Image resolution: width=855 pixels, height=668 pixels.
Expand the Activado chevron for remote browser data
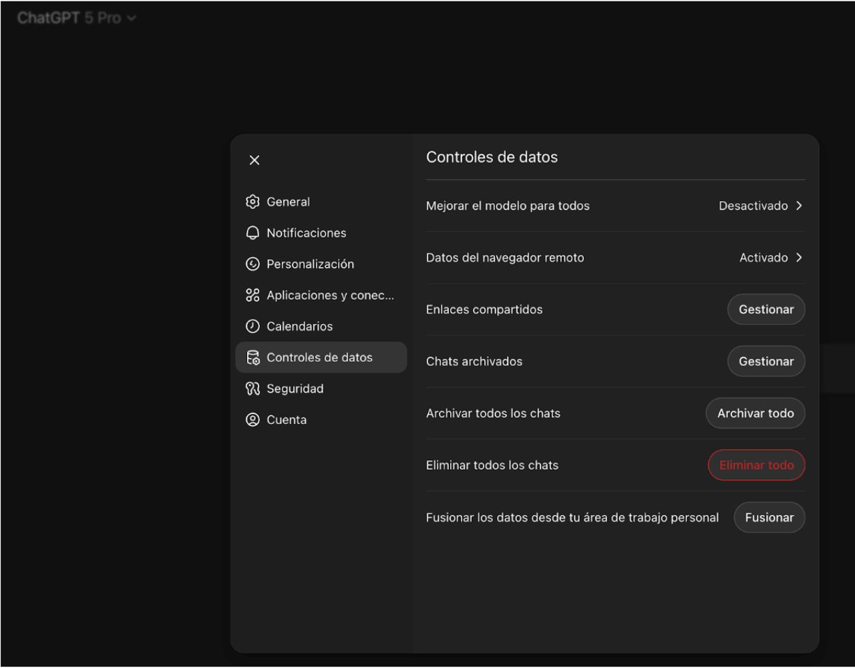click(x=799, y=258)
